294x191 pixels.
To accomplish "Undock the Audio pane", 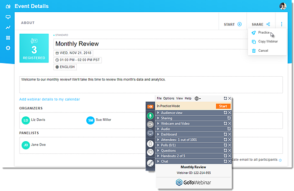I will 229,129.
